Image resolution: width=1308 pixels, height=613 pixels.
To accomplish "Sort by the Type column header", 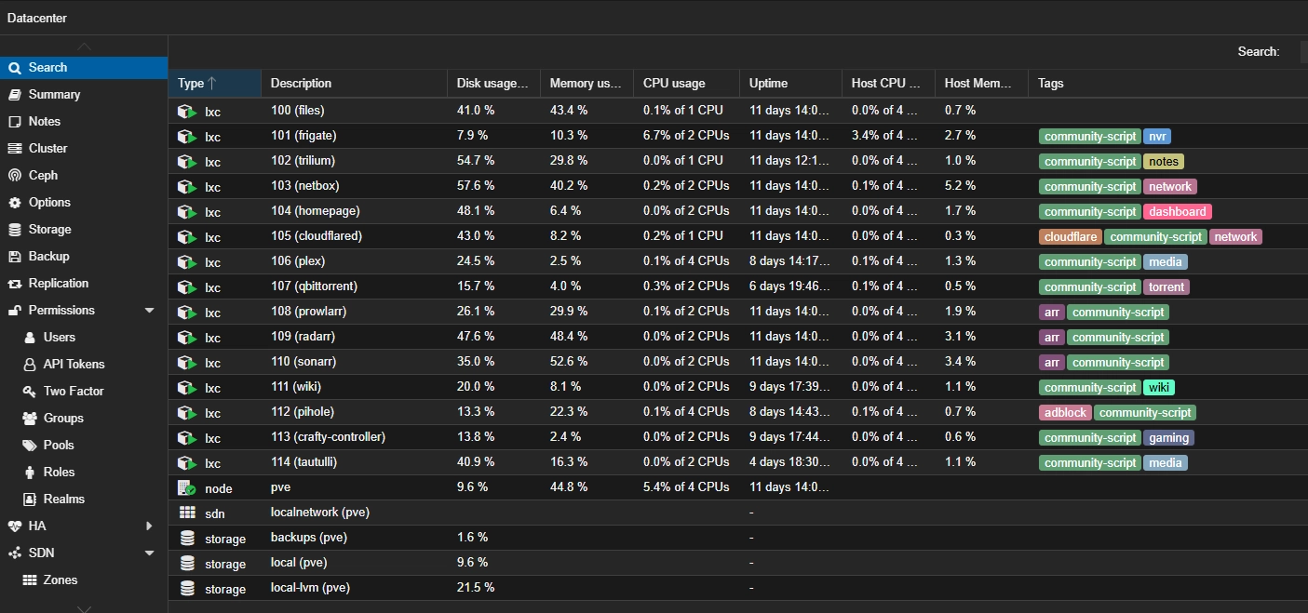I will (x=191, y=83).
